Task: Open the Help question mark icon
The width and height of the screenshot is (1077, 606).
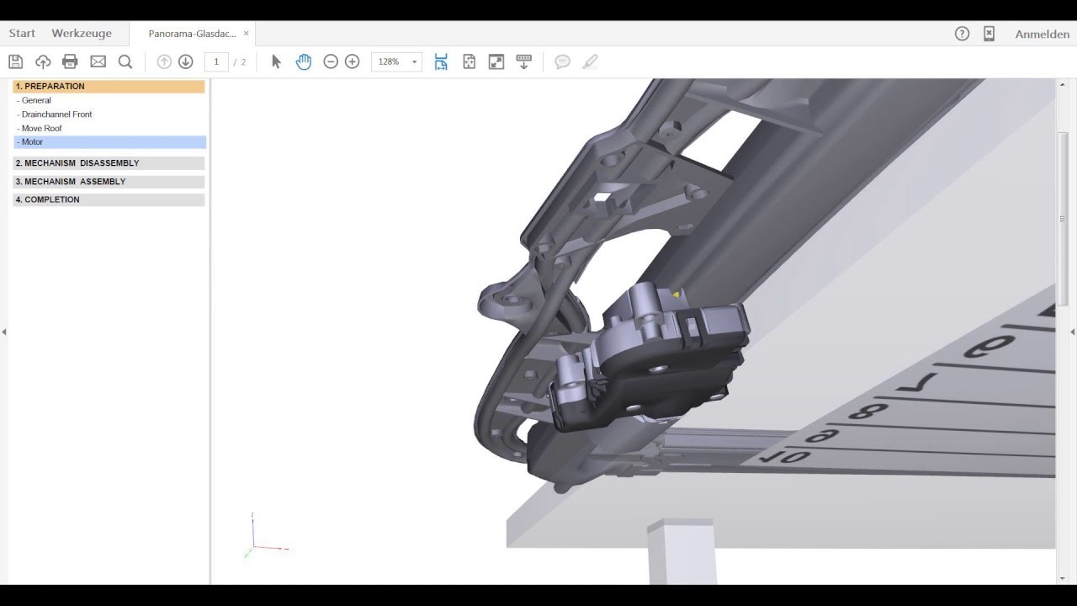Action: 963,34
